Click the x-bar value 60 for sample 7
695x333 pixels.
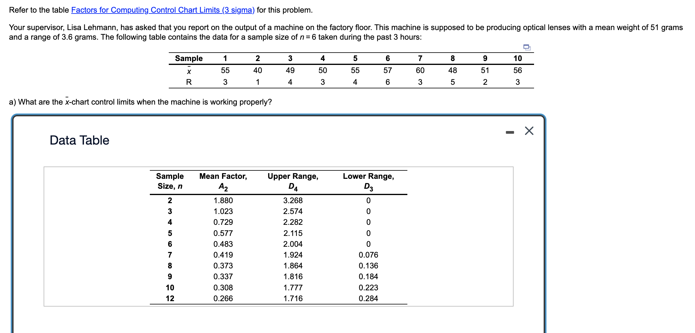pyautogui.click(x=420, y=70)
